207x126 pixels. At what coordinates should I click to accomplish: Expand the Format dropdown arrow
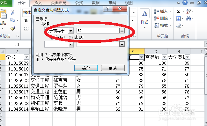pos(170,25)
